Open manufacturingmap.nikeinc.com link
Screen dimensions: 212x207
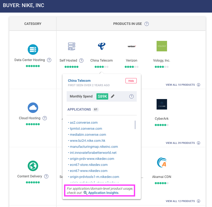[94, 147]
